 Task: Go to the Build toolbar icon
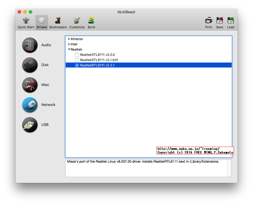coord(91,21)
